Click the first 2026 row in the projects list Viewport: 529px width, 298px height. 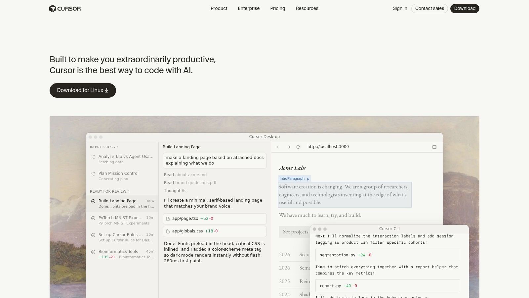coord(294,255)
